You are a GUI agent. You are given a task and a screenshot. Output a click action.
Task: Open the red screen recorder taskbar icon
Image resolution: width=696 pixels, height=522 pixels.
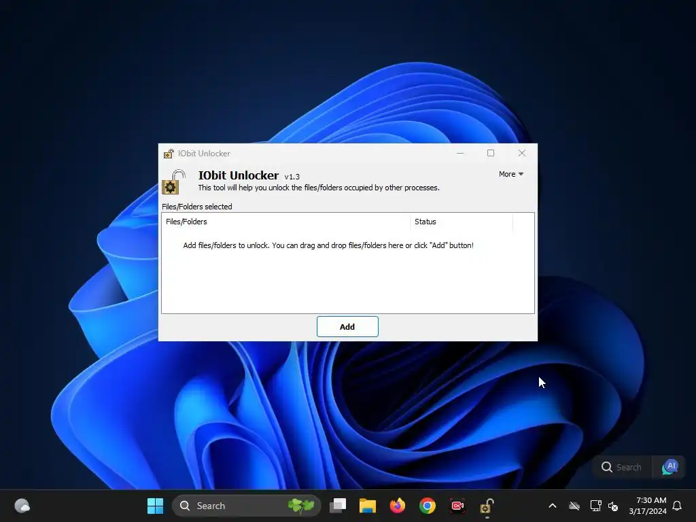[x=457, y=506]
